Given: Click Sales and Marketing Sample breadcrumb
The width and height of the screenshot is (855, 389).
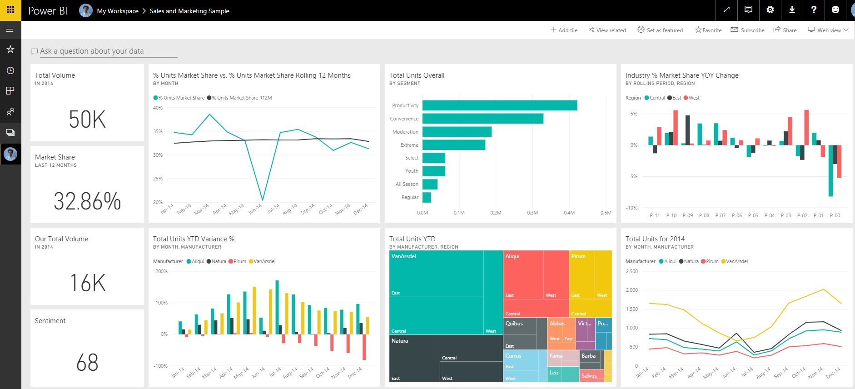Looking at the screenshot, I should click(x=189, y=11).
